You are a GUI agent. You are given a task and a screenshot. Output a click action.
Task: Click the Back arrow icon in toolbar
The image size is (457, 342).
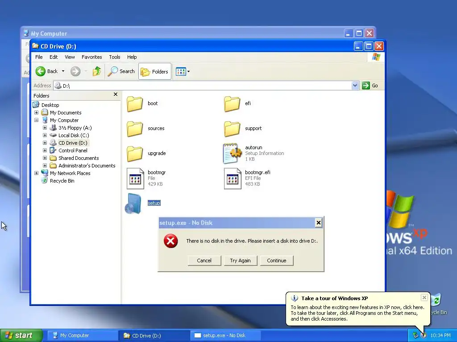[x=41, y=71]
